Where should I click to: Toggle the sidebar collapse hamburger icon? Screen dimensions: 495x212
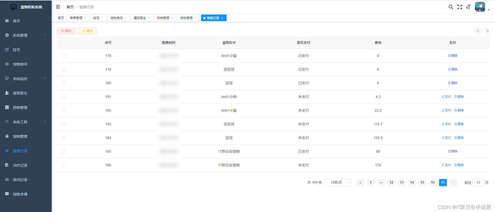click(58, 7)
